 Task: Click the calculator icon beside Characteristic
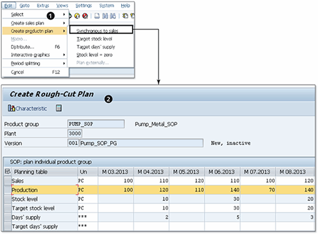59,108
